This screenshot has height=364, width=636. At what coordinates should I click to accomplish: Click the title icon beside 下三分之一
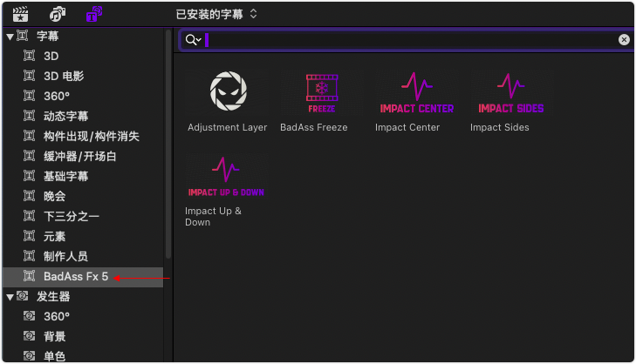coord(29,216)
